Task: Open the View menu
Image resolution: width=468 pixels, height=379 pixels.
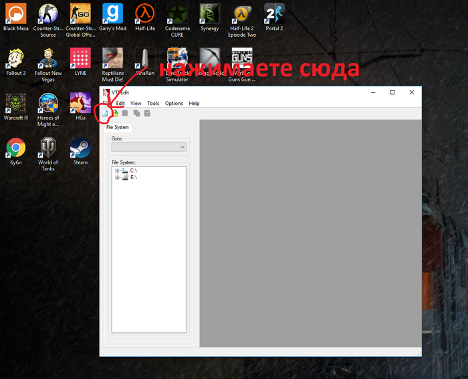Action: [136, 104]
